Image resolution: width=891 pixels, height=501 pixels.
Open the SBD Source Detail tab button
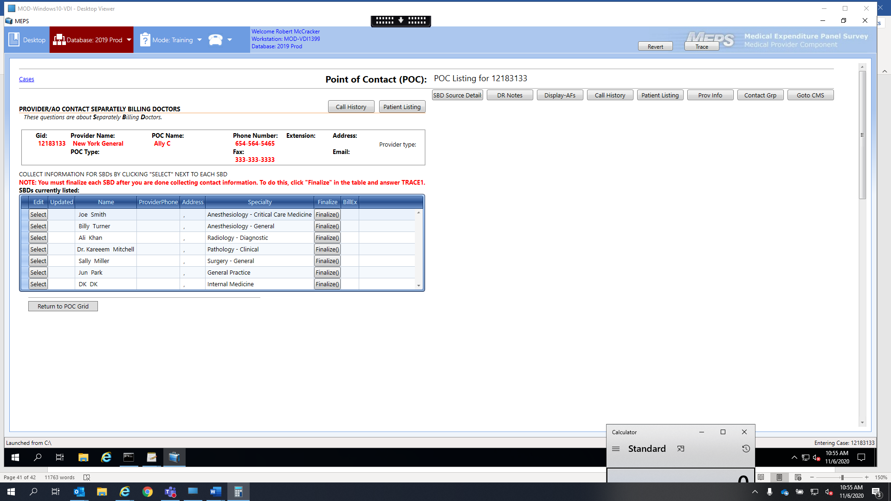(x=457, y=95)
